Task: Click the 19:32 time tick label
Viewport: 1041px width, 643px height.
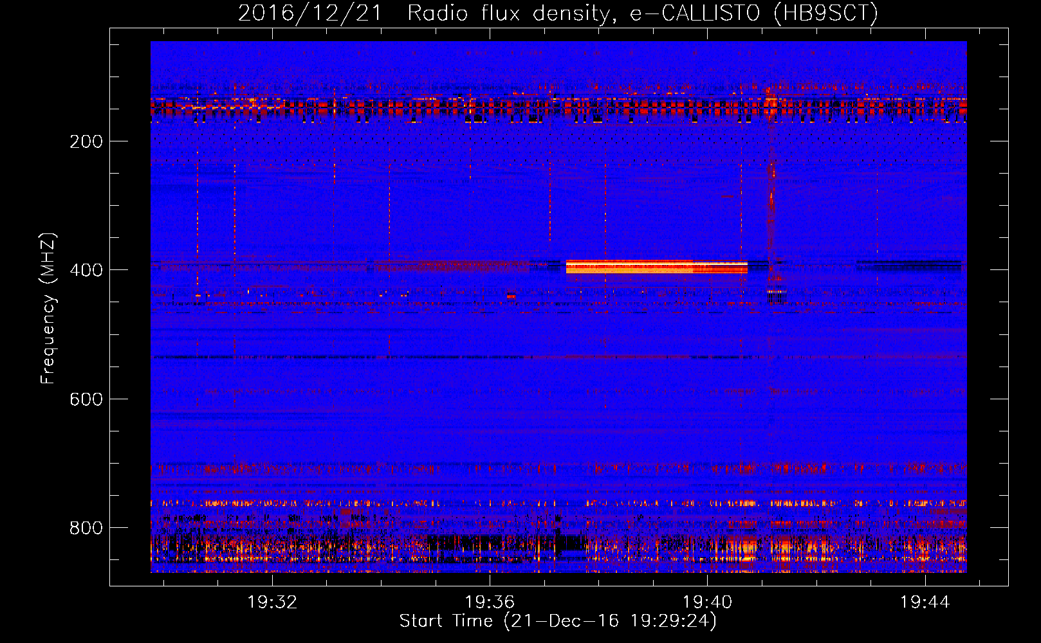Action: [x=272, y=602]
